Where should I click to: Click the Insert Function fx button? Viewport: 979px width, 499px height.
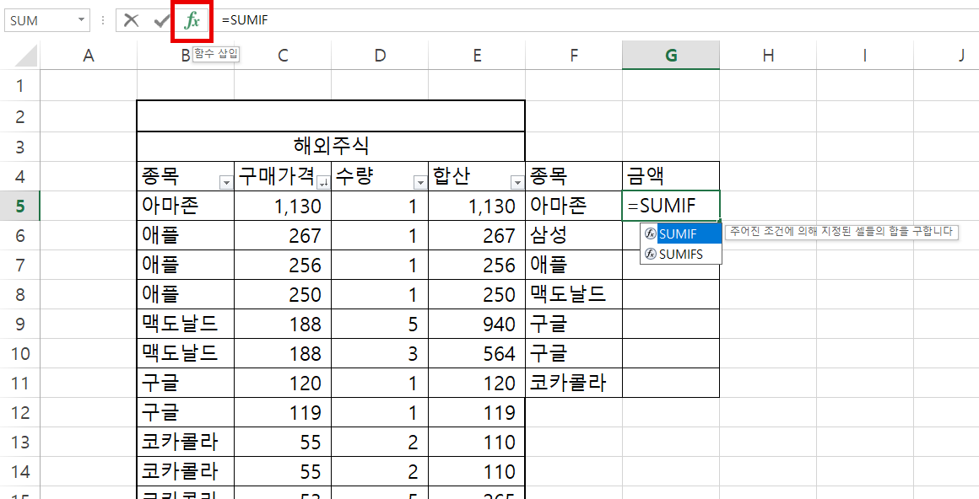(192, 20)
